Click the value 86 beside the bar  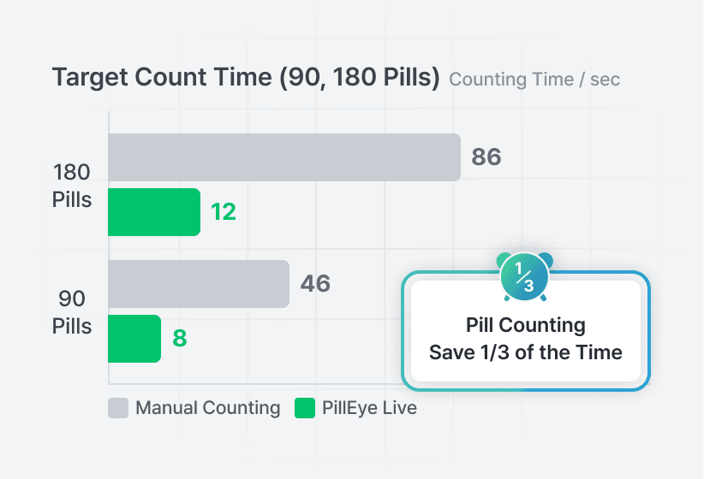[x=486, y=157]
